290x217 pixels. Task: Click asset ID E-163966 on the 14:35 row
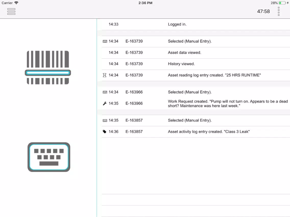pyautogui.click(x=134, y=103)
